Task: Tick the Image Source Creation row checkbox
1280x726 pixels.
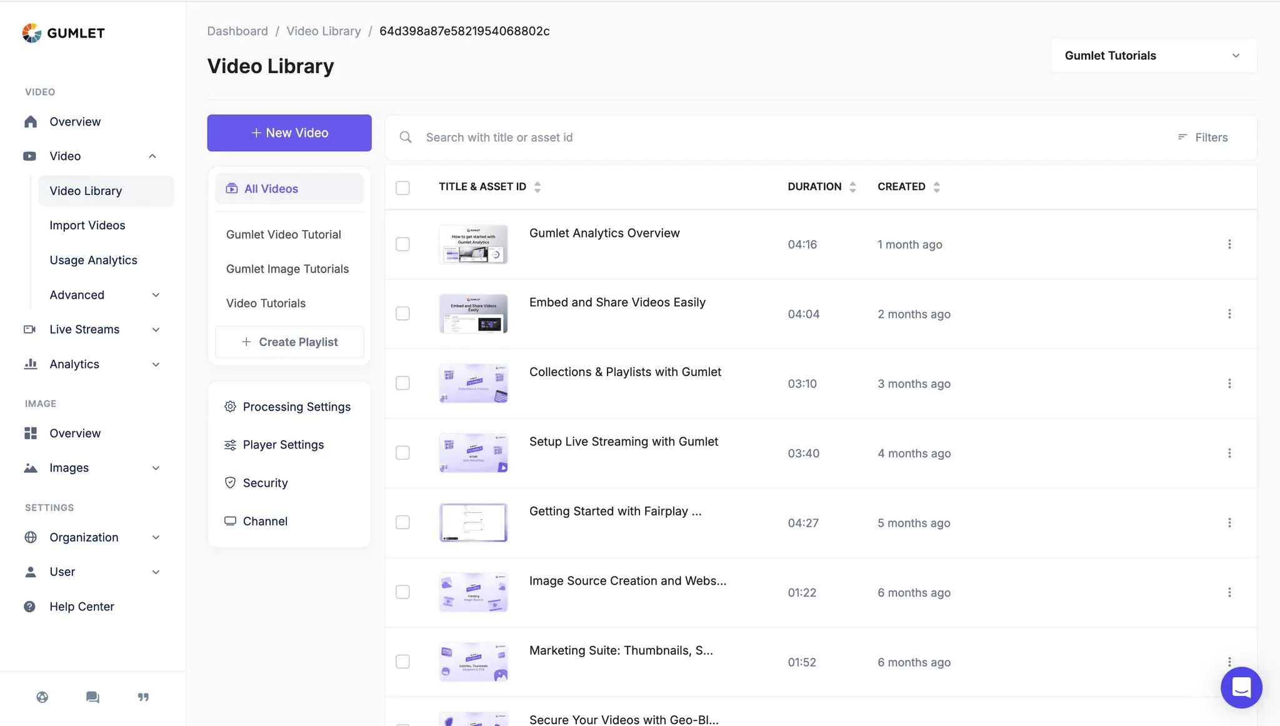Action: pyautogui.click(x=403, y=592)
